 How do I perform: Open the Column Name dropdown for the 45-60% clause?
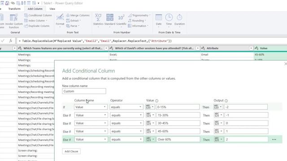[91, 131]
